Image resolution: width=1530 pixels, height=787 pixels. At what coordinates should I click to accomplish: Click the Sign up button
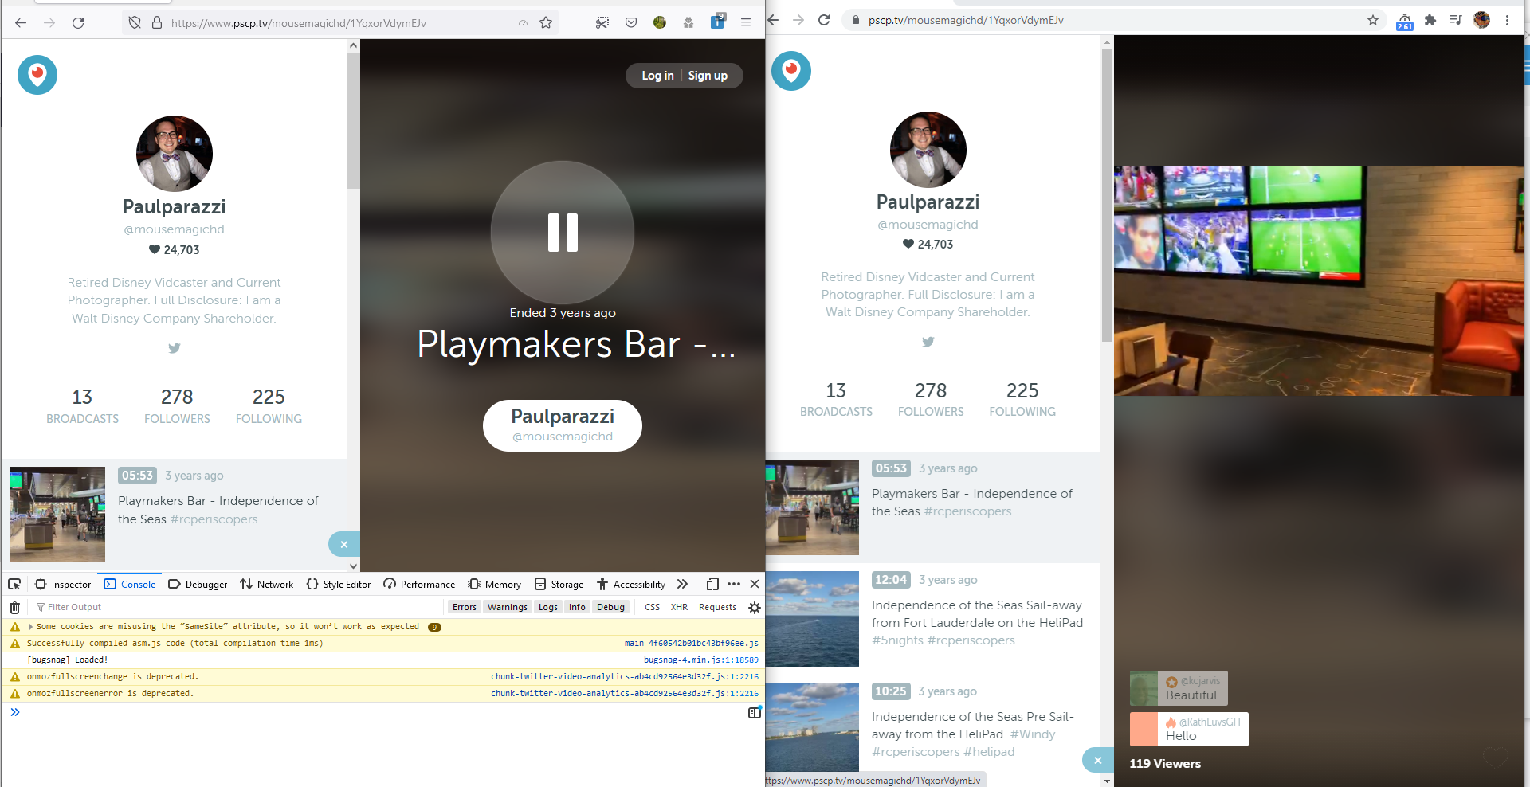coord(707,76)
